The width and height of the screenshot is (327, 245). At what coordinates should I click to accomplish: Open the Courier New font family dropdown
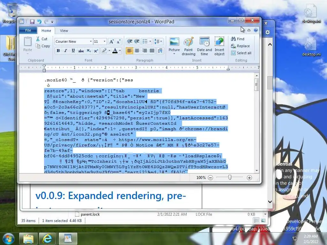[x=91, y=41]
